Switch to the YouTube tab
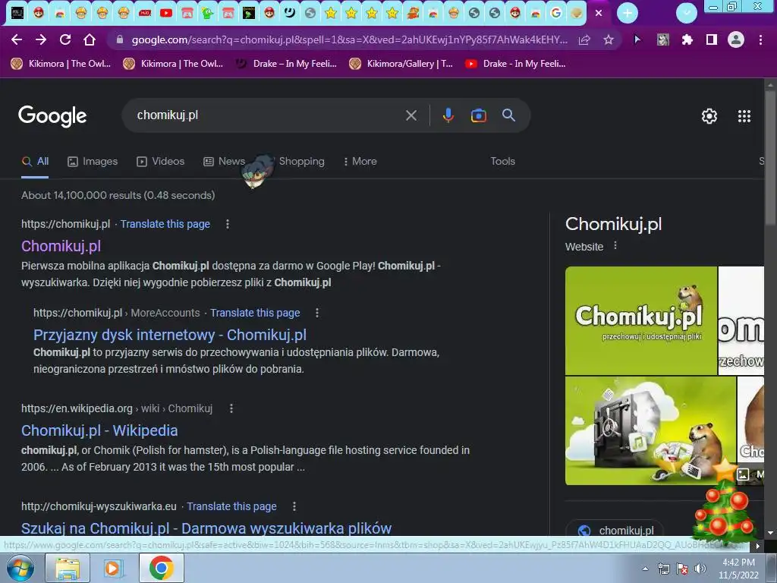777x583 pixels. pyautogui.click(x=166, y=13)
